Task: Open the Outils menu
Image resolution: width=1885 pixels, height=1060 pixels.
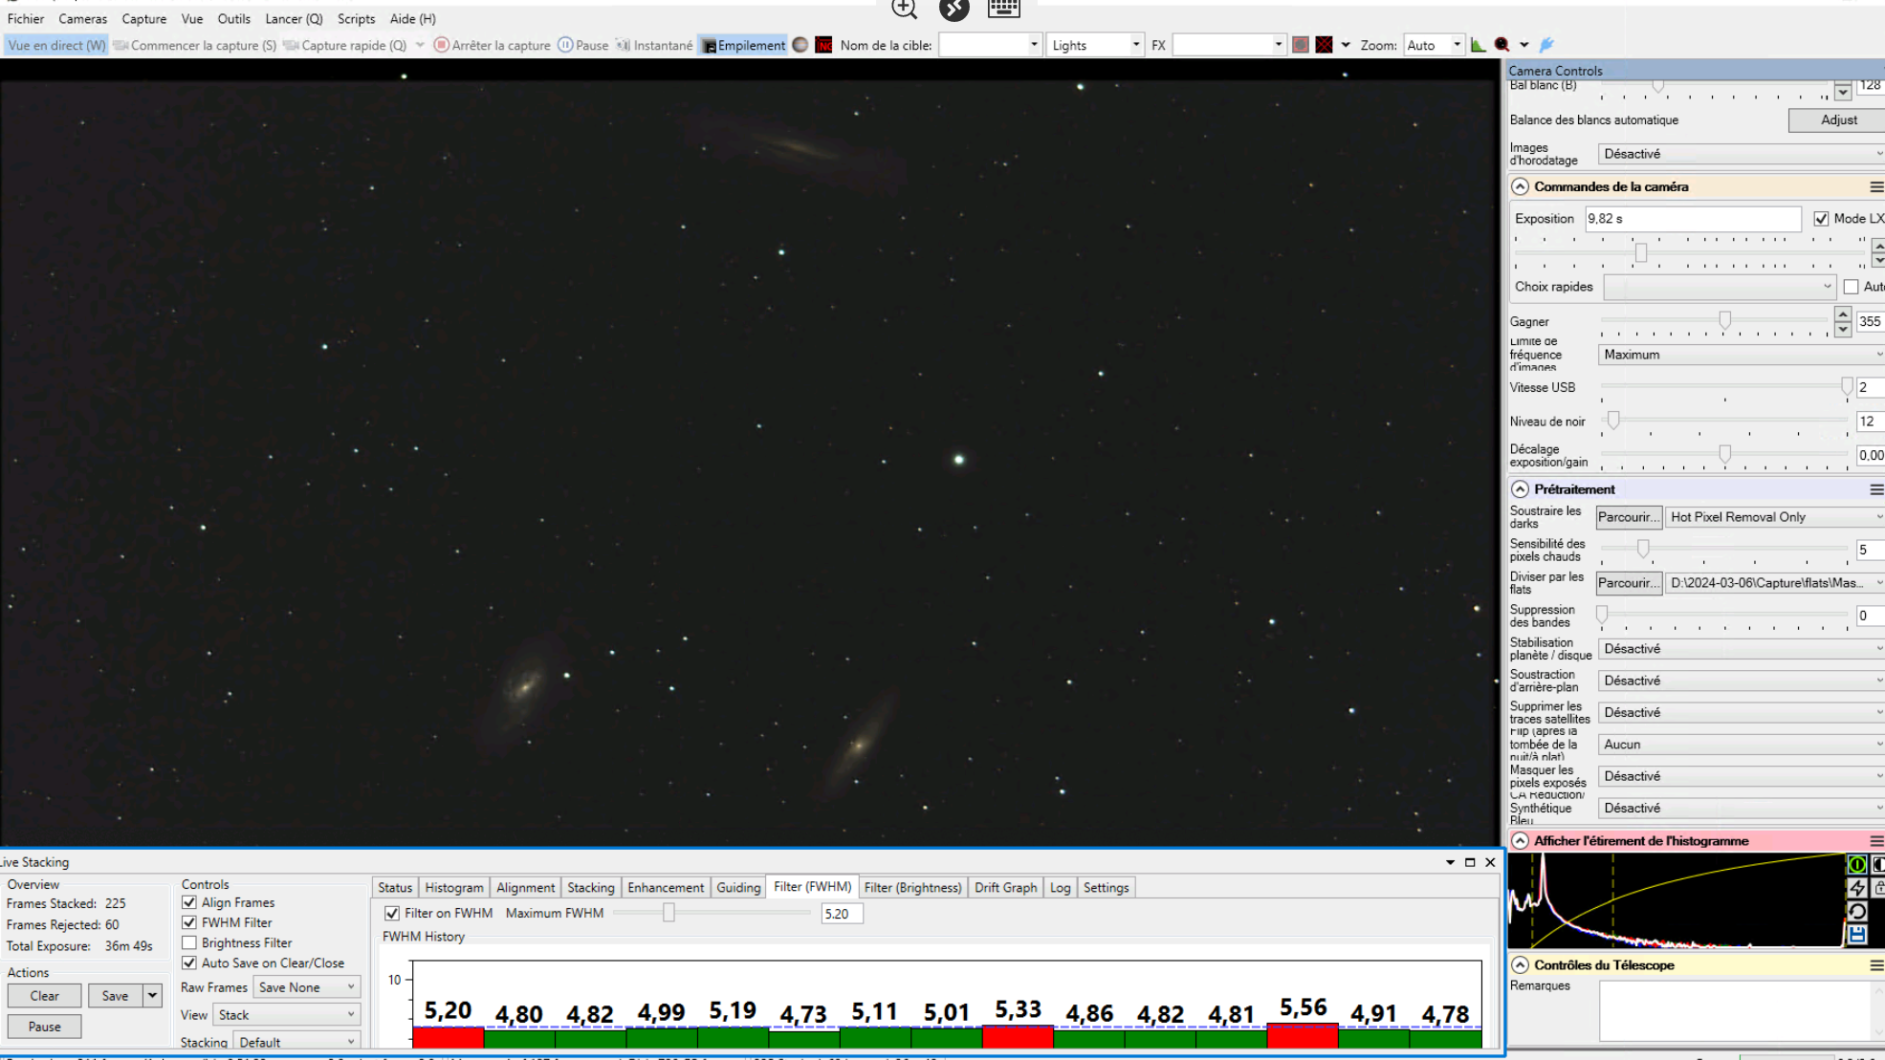Action: point(233,18)
